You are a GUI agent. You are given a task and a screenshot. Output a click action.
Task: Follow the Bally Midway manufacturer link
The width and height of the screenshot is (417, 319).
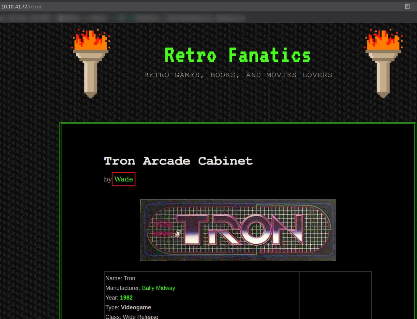(x=158, y=288)
